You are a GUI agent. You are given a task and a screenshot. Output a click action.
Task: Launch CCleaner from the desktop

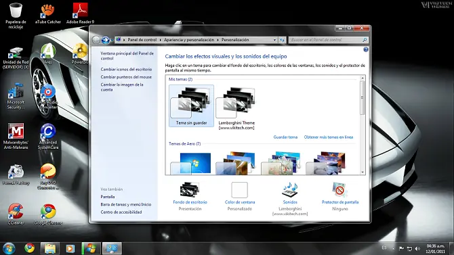coord(16,214)
